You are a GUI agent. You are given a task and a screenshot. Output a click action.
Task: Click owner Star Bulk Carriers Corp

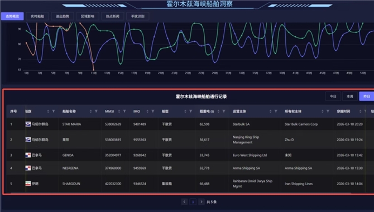(x=301, y=124)
